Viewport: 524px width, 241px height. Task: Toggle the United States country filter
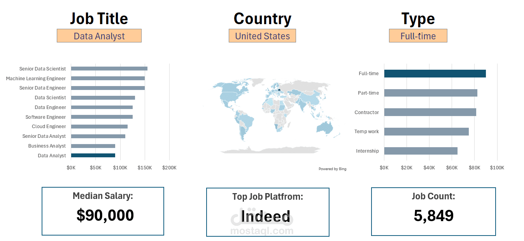[x=262, y=35]
